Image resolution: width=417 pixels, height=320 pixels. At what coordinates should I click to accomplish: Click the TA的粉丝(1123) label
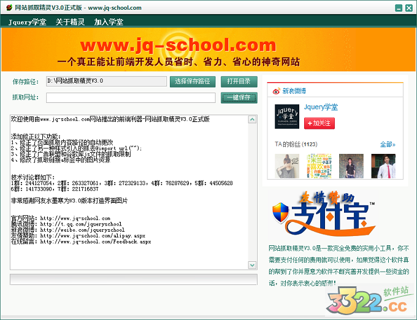tap(296, 144)
